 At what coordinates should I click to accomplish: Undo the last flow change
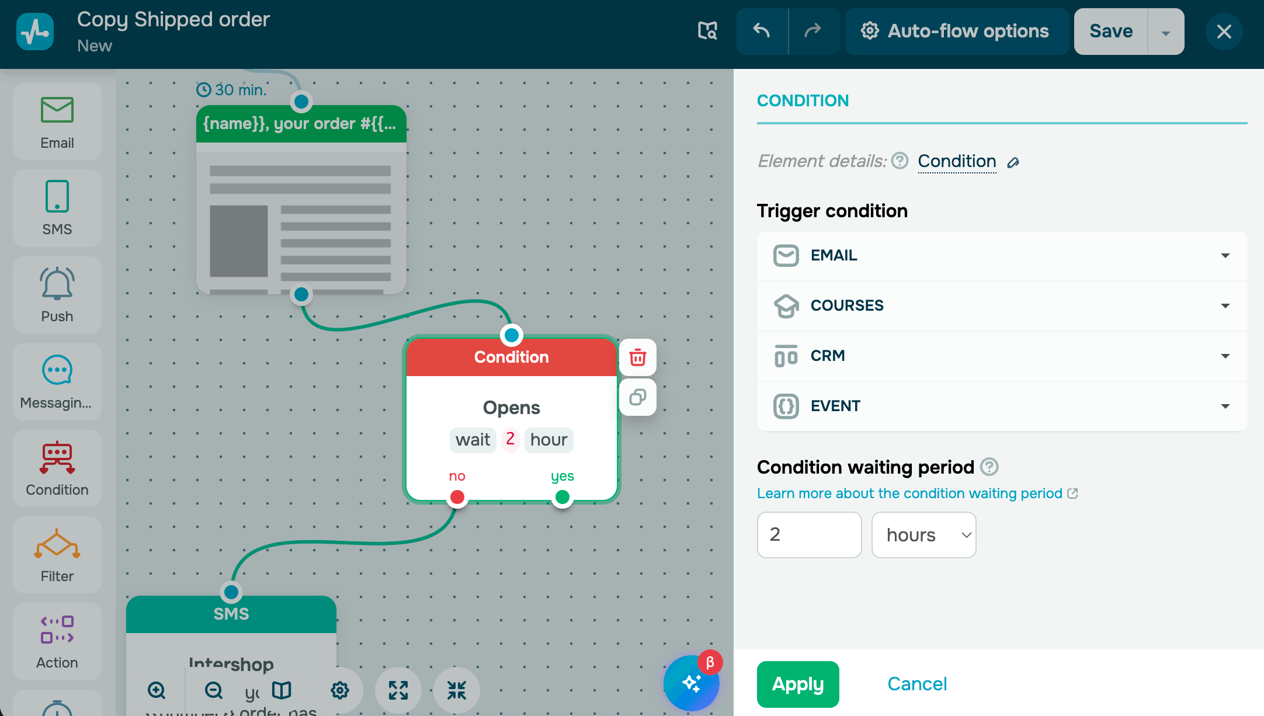click(762, 32)
